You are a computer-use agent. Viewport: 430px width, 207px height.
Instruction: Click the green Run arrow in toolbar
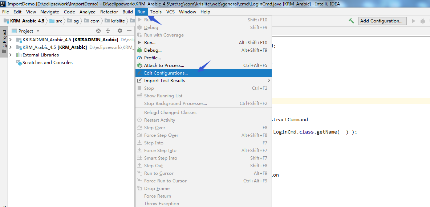(414, 21)
